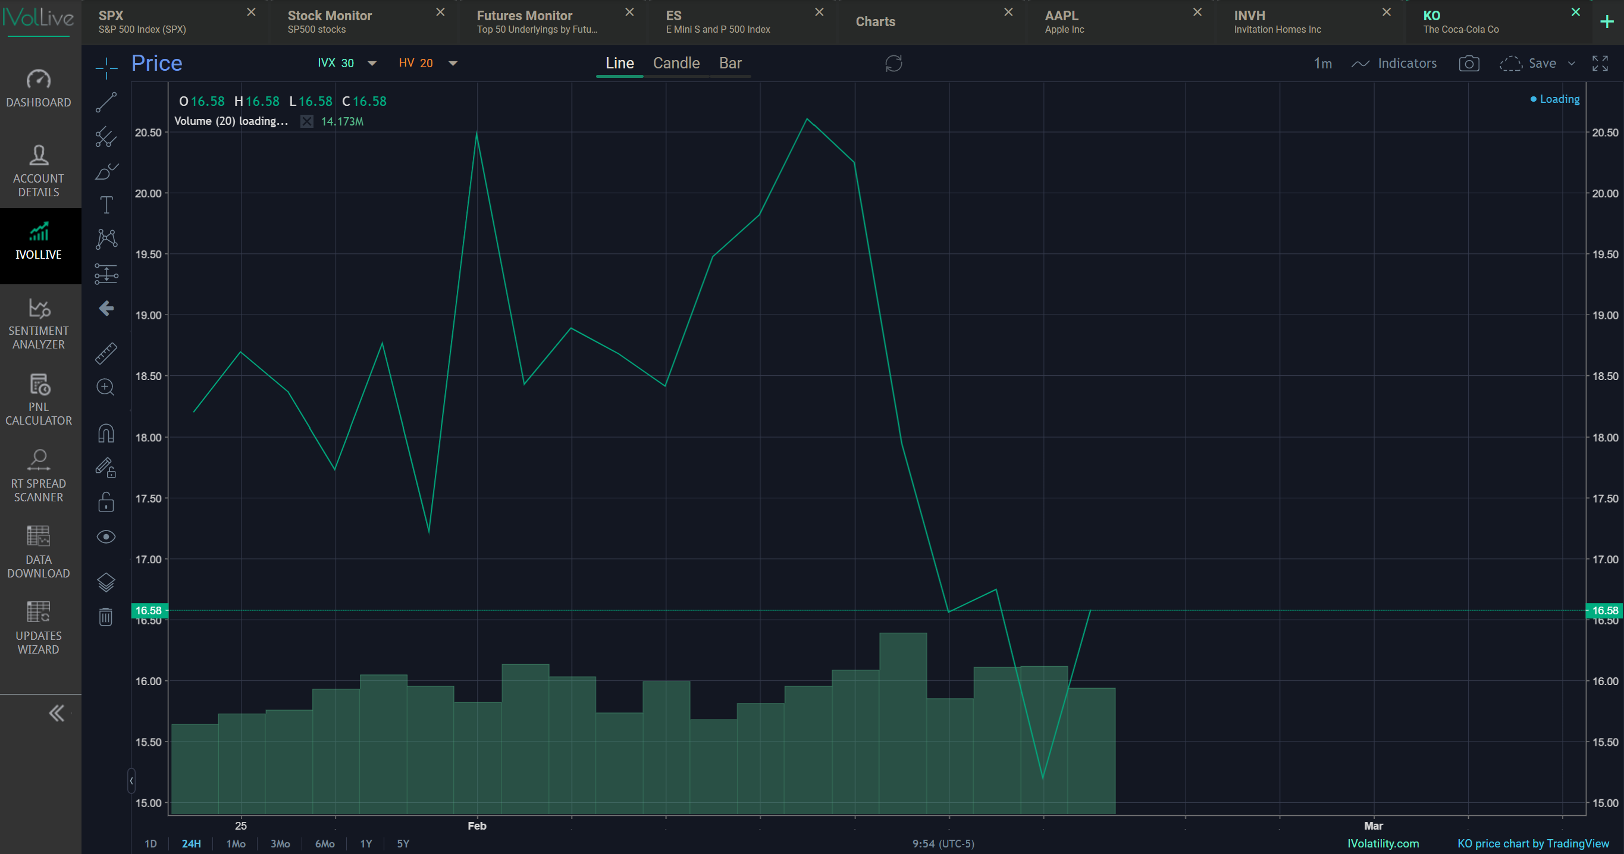1624x854 pixels.
Task: Click the 9:54 (UTC-5) timezone display
Action: [943, 843]
